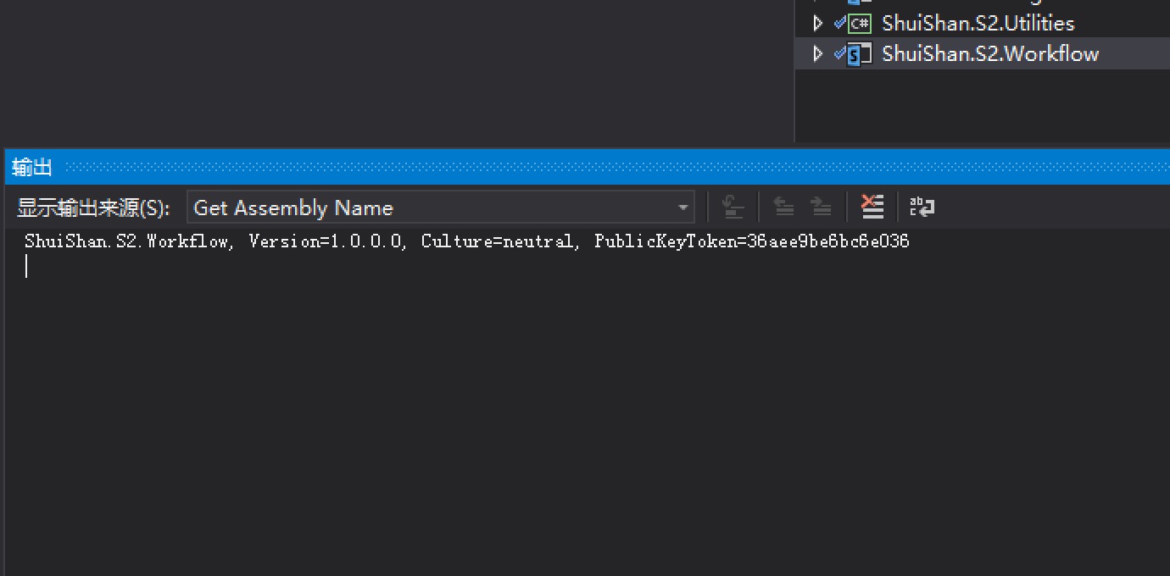Image resolution: width=1170 pixels, height=576 pixels.
Task: Select the ShuiShan.S2.Utilities project
Action: (x=978, y=23)
